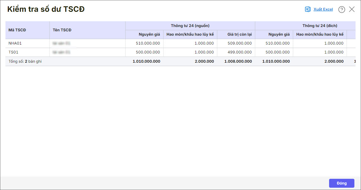Select the NHA01 asset code cell
This screenshot has width=361, height=190.
(15, 43)
